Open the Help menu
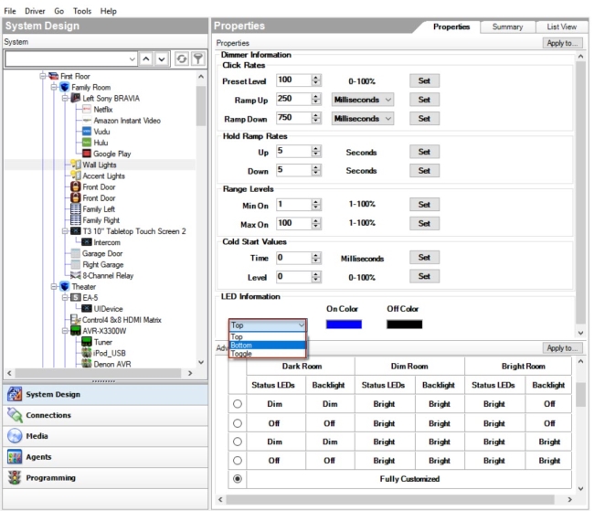The height and width of the screenshot is (511, 594). click(x=109, y=11)
